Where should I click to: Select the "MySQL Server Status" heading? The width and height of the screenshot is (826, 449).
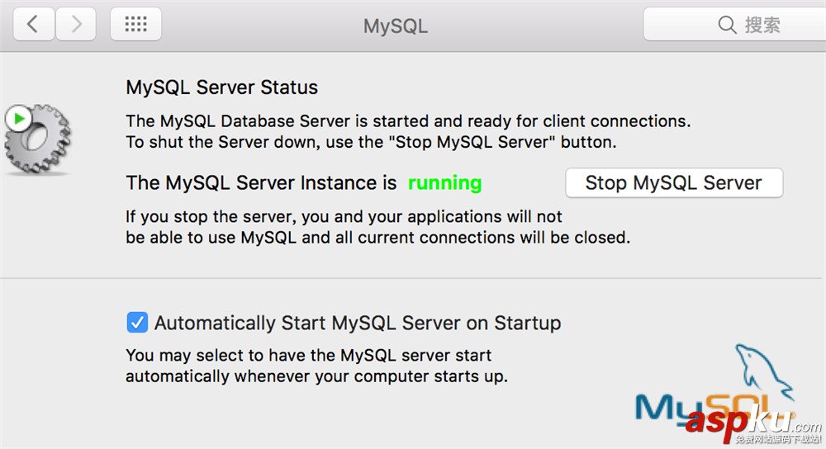tap(221, 87)
